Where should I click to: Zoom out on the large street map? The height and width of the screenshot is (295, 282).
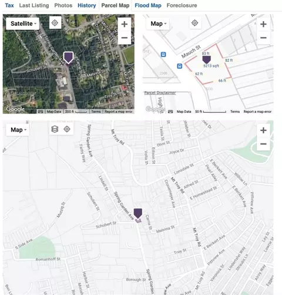coord(263,144)
